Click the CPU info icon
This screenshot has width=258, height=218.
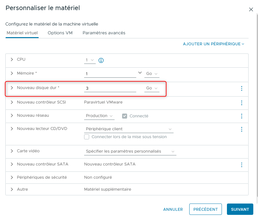coord(101,60)
